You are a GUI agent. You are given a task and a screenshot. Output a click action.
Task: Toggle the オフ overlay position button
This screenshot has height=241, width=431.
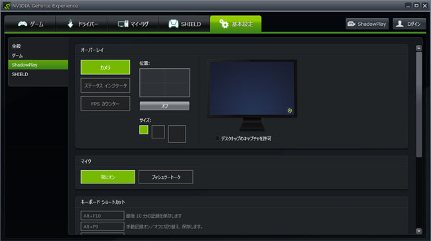(x=164, y=106)
